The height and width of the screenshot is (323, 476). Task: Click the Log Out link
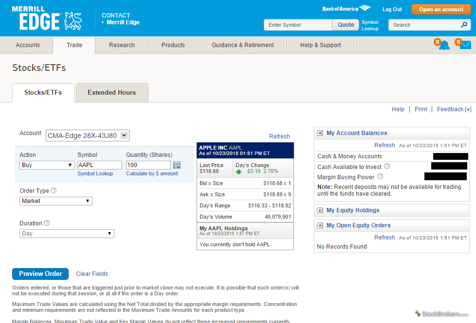coord(392,9)
